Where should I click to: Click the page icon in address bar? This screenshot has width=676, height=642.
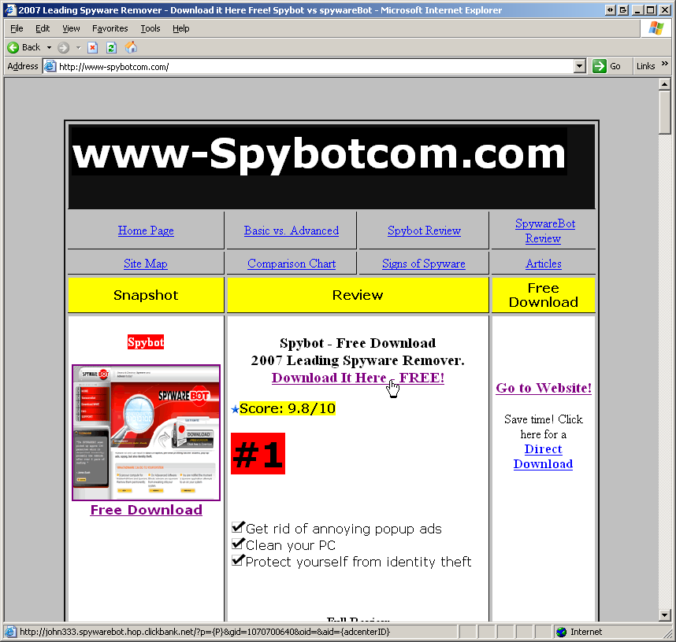coord(50,66)
